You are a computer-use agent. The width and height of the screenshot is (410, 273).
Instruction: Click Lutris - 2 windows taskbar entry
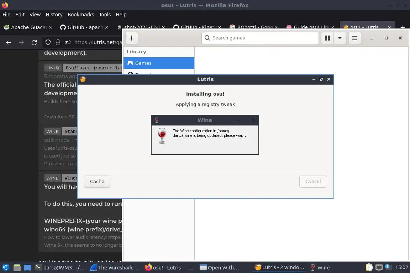(279, 268)
